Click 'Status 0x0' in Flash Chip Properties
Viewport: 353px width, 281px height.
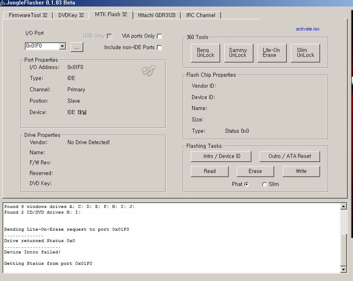click(x=237, y=131)
